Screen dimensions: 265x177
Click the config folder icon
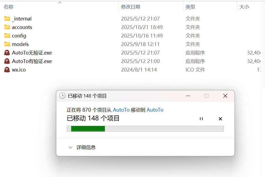tap(7, 36)
